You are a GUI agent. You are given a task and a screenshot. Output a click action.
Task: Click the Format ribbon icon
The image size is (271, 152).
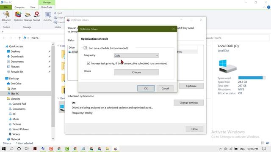tap(36, 16)
